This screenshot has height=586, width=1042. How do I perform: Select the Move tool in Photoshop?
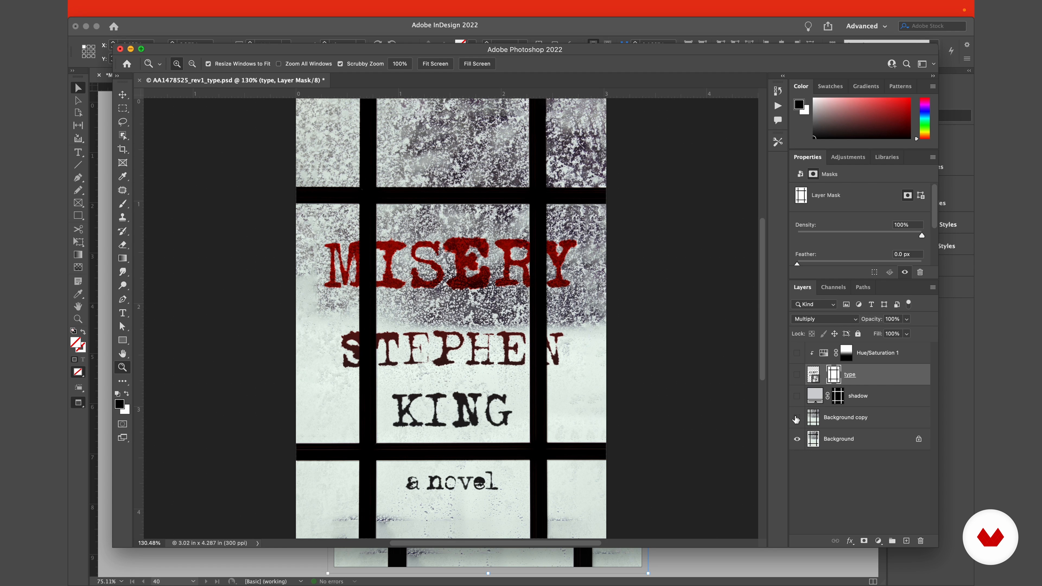123,95
